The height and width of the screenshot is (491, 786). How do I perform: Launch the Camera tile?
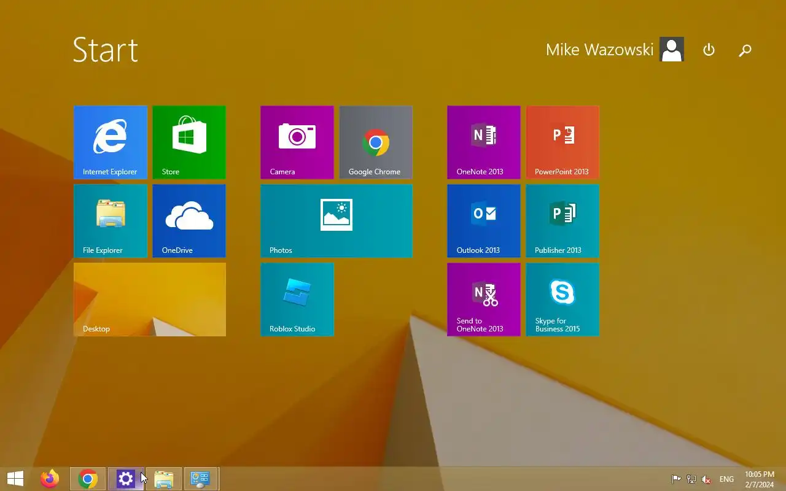click(297, 142)
